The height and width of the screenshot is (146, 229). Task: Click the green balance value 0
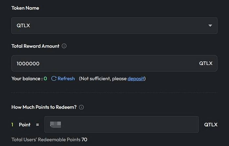pyautogui.click(x=45, y=79)
